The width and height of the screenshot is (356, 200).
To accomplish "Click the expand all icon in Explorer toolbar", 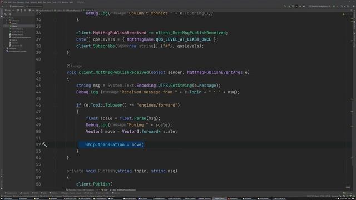I will click(x=21, y=10).
